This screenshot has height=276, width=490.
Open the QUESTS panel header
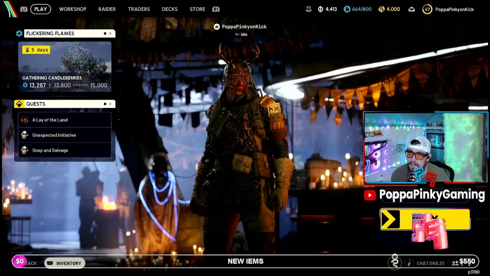pos(65,104)
